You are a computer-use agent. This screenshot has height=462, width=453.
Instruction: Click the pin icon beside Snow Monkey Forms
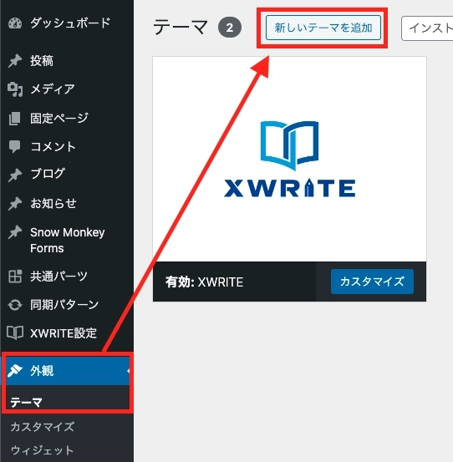click(15, 232)
